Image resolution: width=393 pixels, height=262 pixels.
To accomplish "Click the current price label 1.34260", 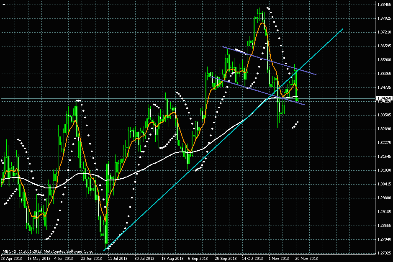I will 383,98.
